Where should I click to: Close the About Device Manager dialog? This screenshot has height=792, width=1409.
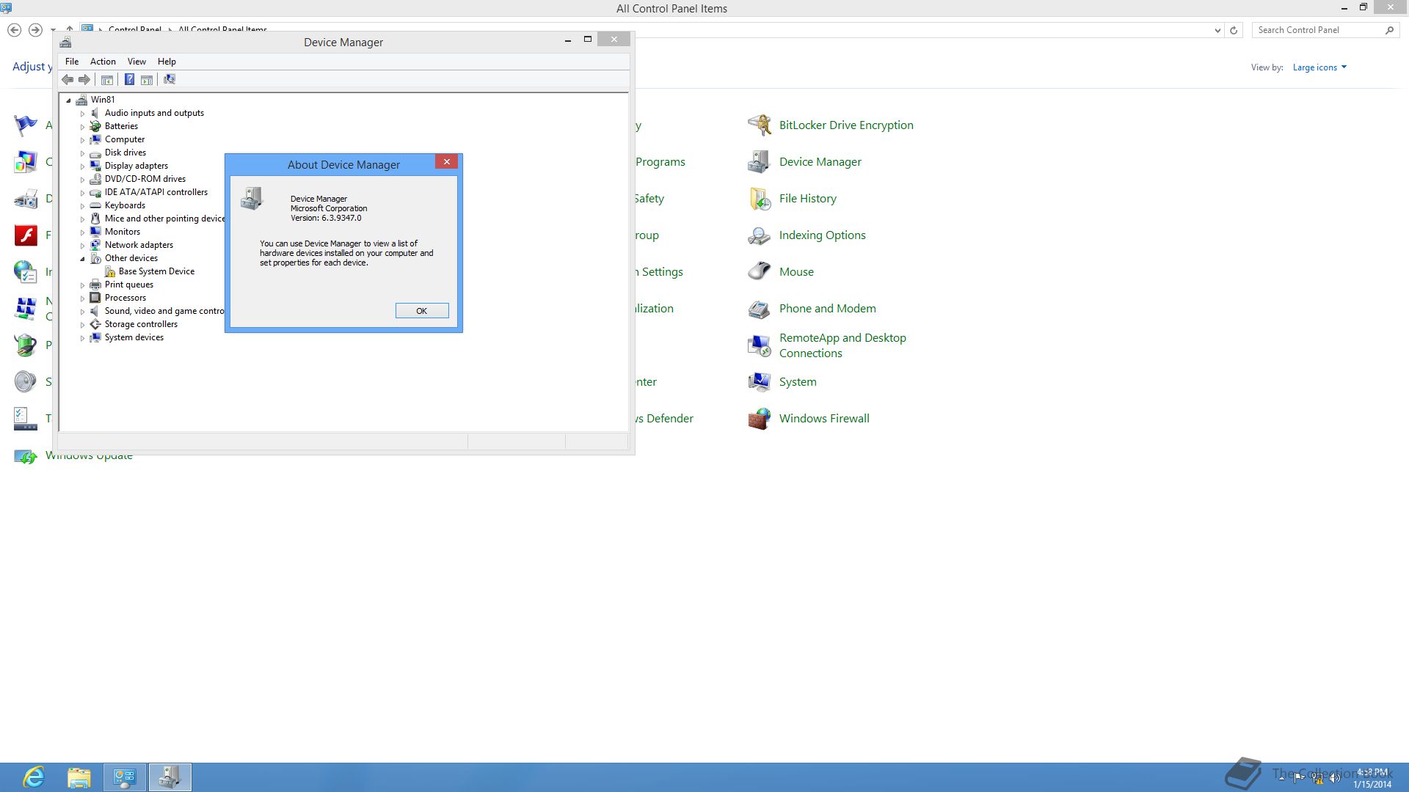click(x=446, y=161)
